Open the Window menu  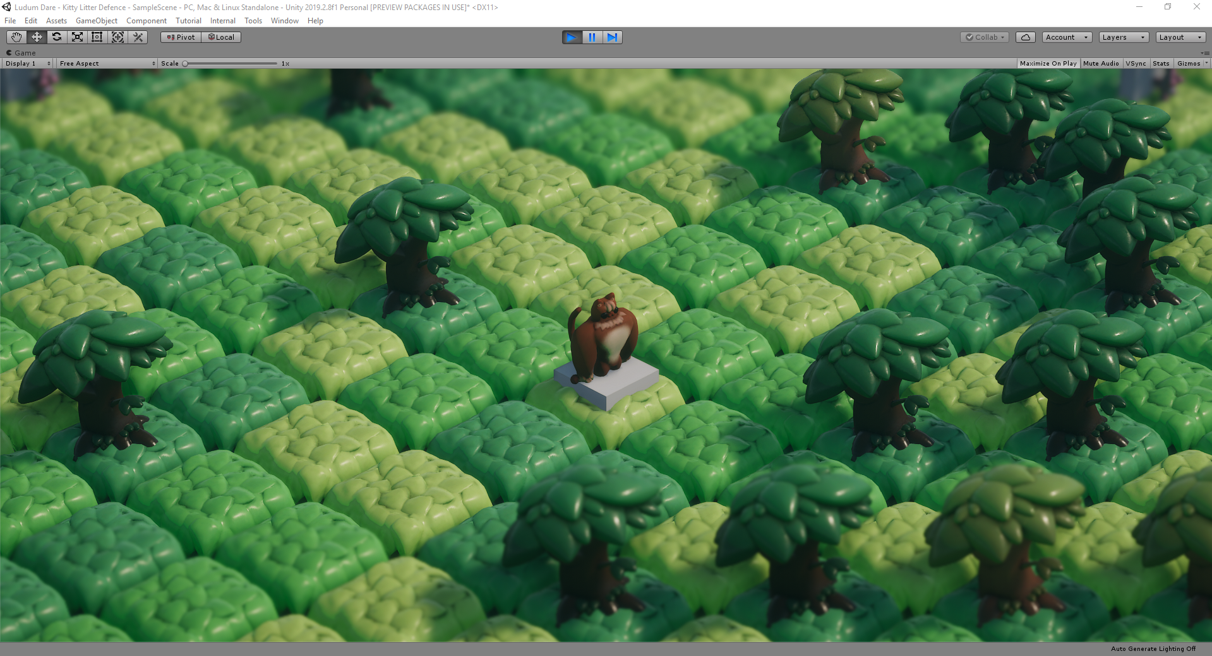coord(285,21)
